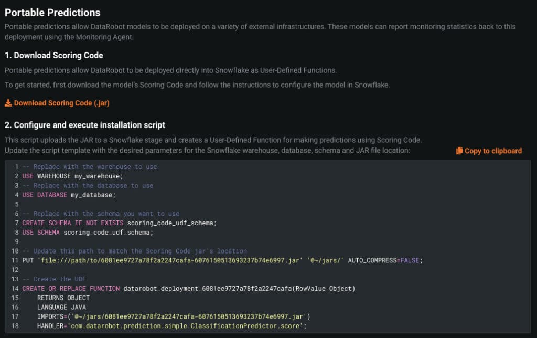Click comment 'Replace with the schema you want to use'
This screenshot has width=537, height=338.
(x=101, y=214)
